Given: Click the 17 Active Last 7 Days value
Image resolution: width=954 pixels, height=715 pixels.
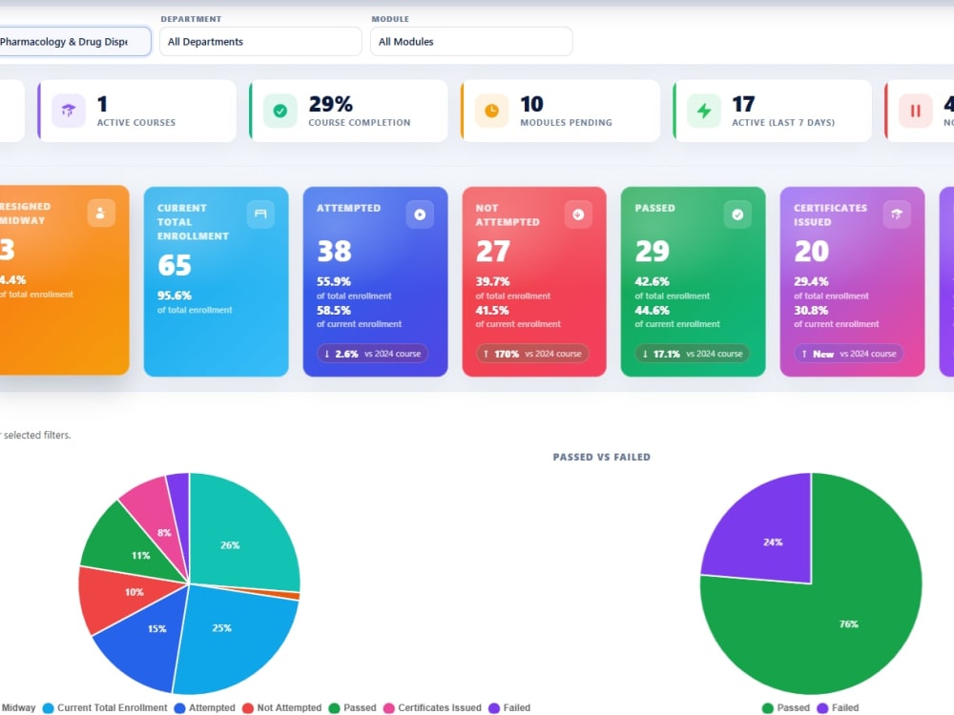Looking at the screenshot, I should pos(743,104).
